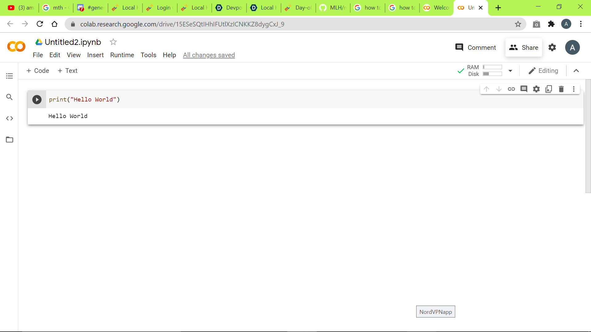Viewport: 591px width, 332px height.
Task: Click the RAM usage bar
Action: pyautogui.click(x=492, y=67)
